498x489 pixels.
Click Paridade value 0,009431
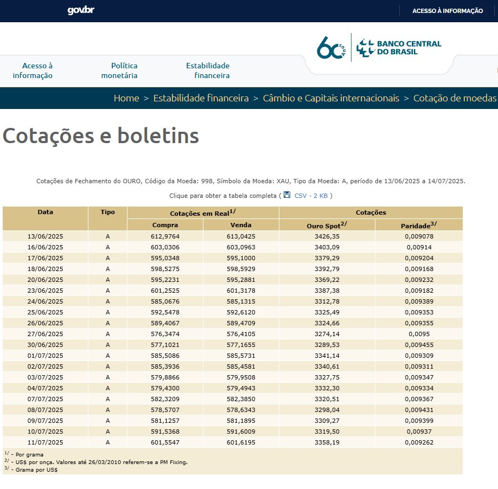419,410
